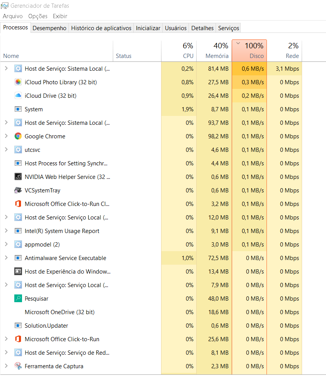Select the iCloud Photo Library icon

point(18,82)
